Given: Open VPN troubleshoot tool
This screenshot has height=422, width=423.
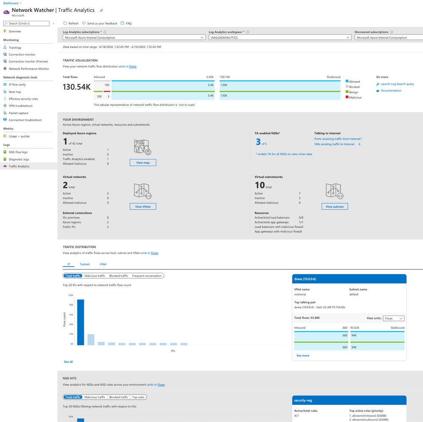Looking at the screenshot, I should click(x=20, y=106).
